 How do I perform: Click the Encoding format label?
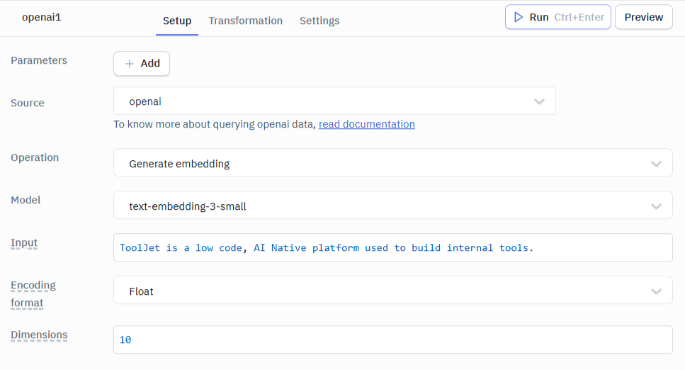(33, 294)
